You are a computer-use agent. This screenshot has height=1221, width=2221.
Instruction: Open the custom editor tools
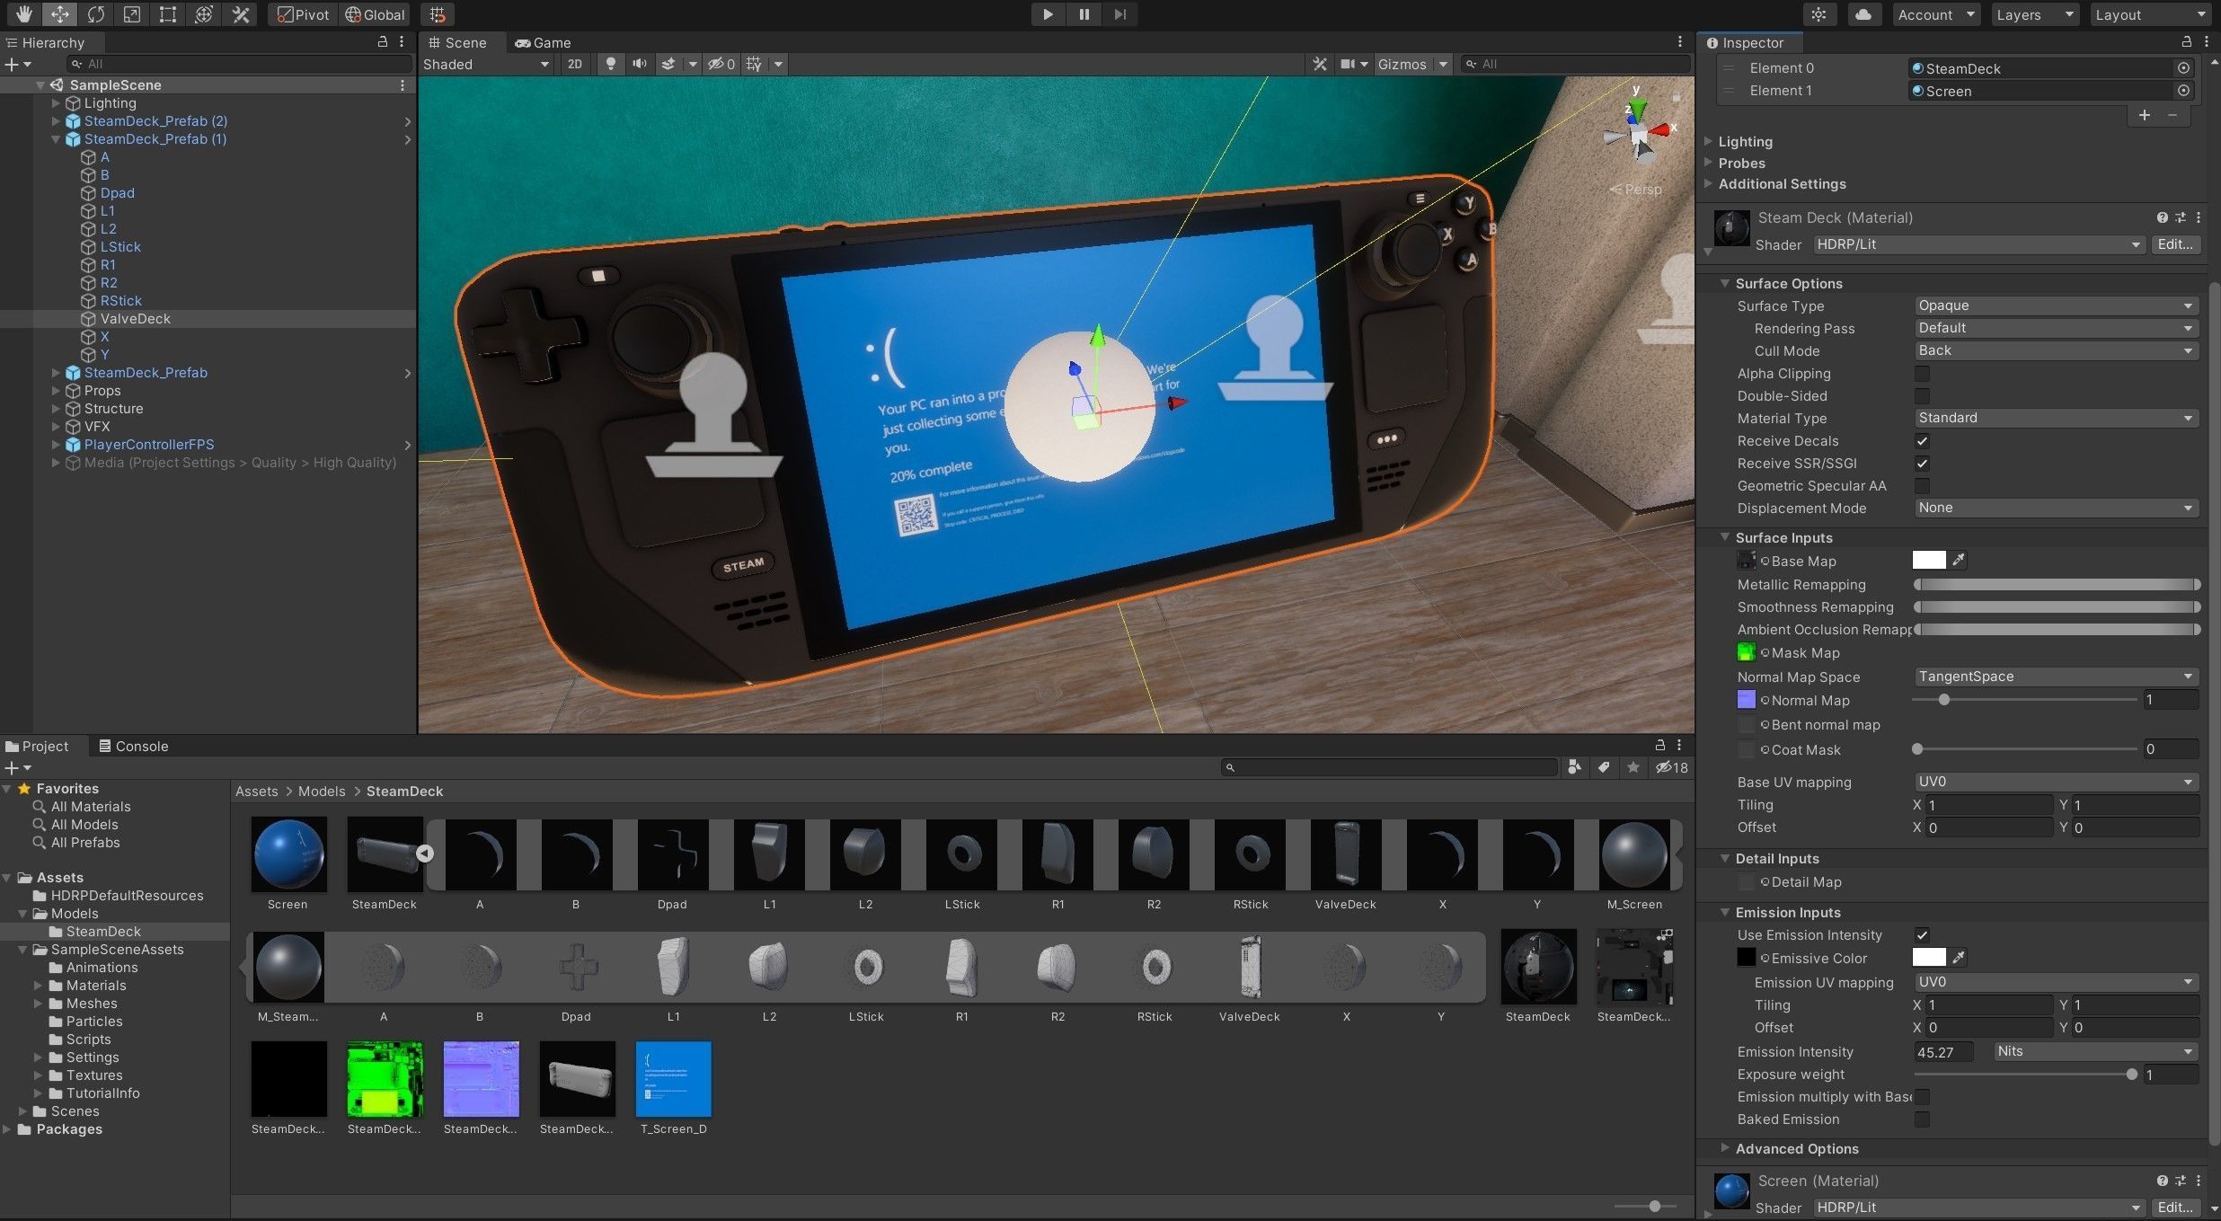pos(240,14)
